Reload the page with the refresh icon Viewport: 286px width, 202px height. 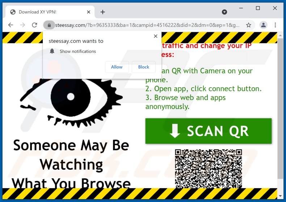pyautogui.click(x=34, y=25)
